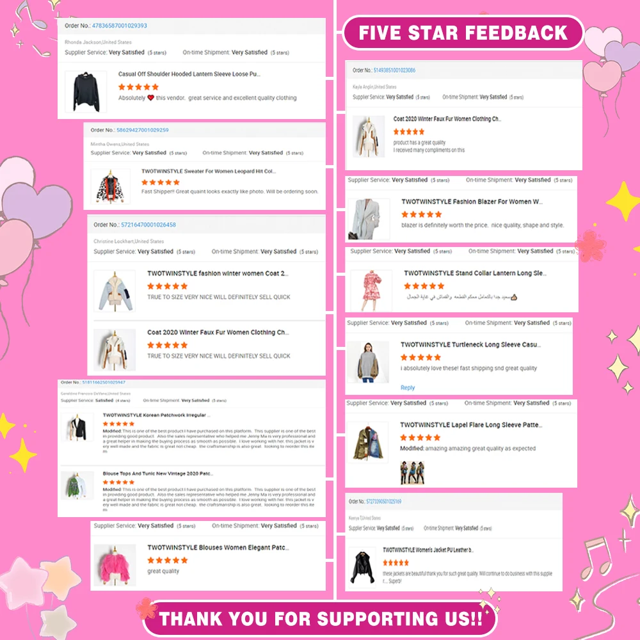Viewport: 640px width, 640px height.
Task: Open the white blazer product thumbnail
Action: (x=369, y=219)
